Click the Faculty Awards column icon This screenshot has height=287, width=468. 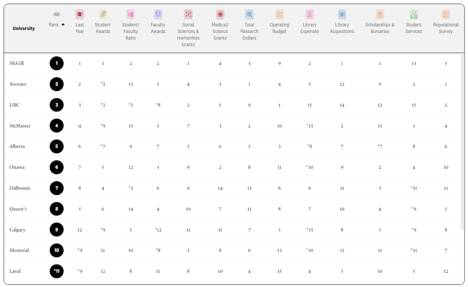point(158,14)
